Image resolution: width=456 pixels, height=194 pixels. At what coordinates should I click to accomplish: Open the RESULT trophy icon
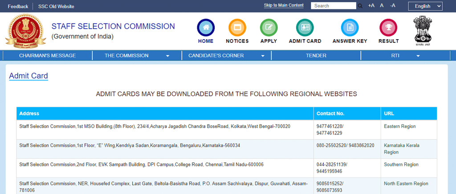point(388,28)
